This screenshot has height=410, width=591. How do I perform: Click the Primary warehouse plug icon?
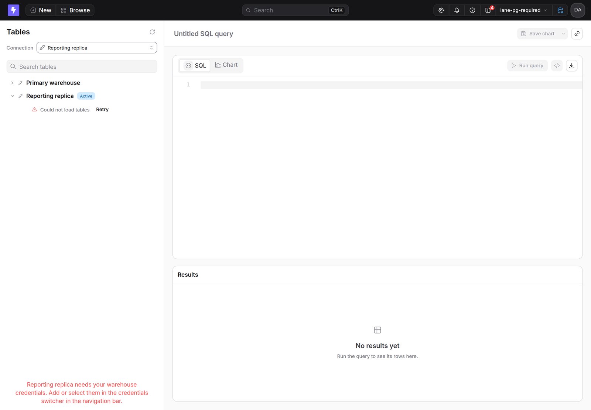pyautogui.click(x=21, y=83)
